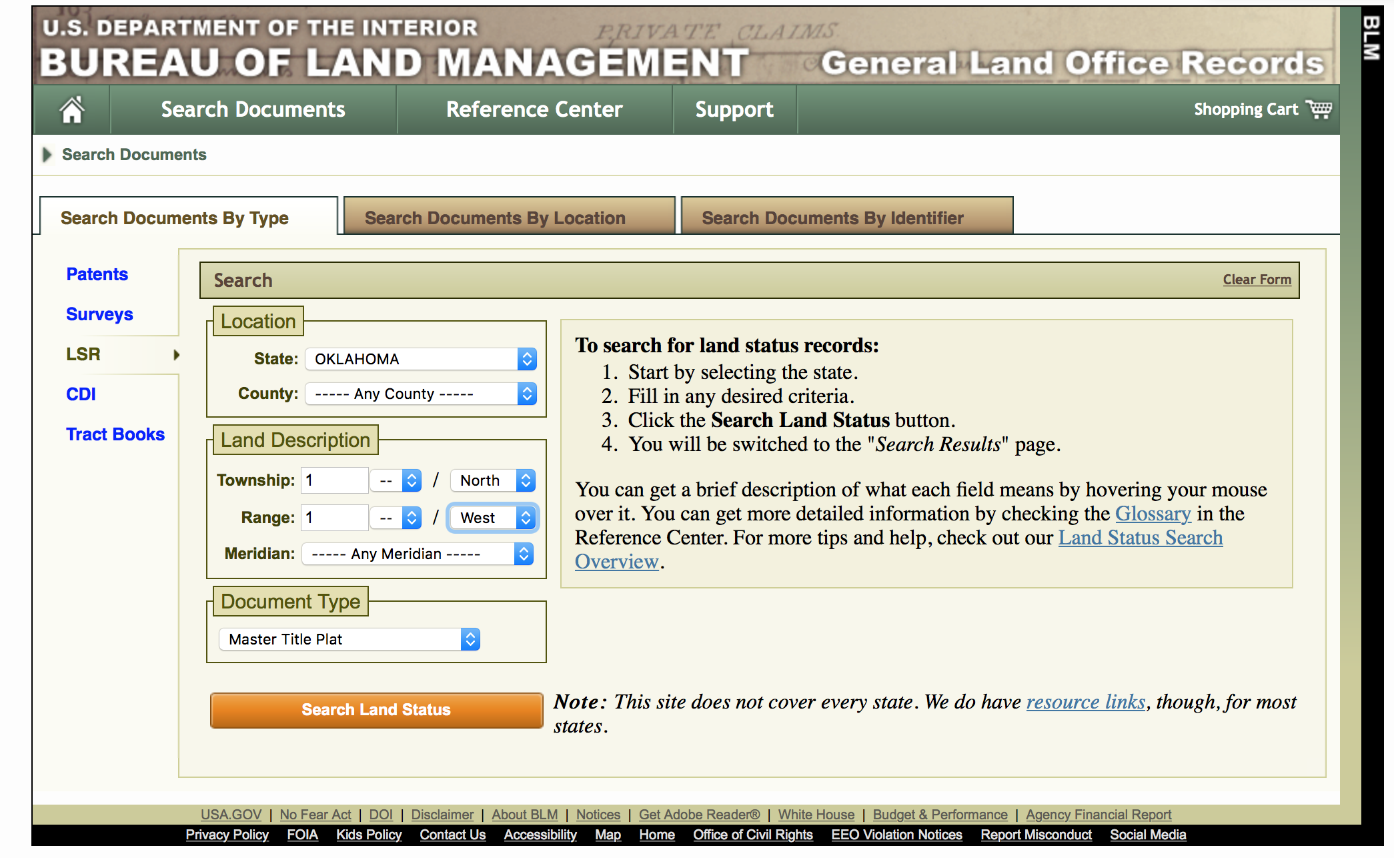The width and height of the screenshot is (1394, 858).
Task: Open the Support menu
Action: [x=734, y=109]
